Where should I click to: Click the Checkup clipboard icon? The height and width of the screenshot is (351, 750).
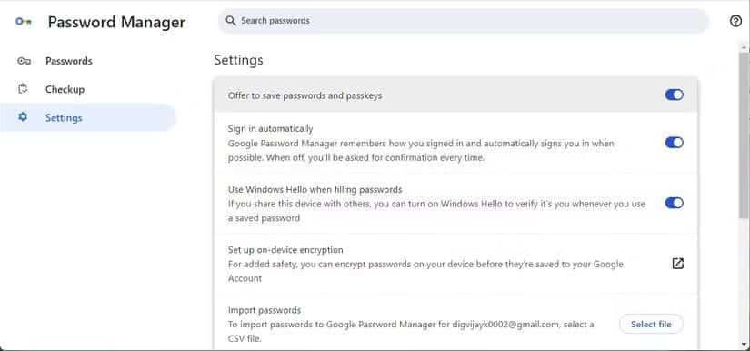tap(23, 89)
